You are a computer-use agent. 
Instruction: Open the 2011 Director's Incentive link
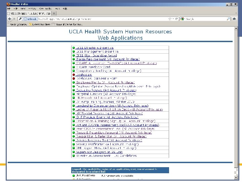click(x=94, y=48)
